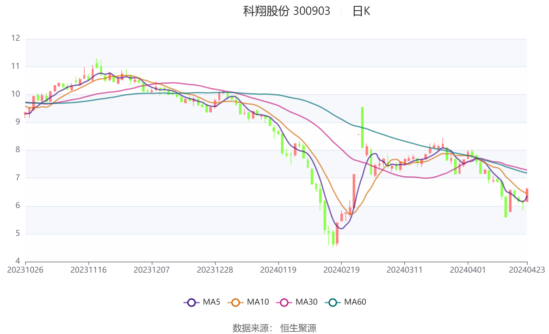Select the 20240311 x-axis date label
This screenshot has width=549, height=334.
[x=405, y=270]
